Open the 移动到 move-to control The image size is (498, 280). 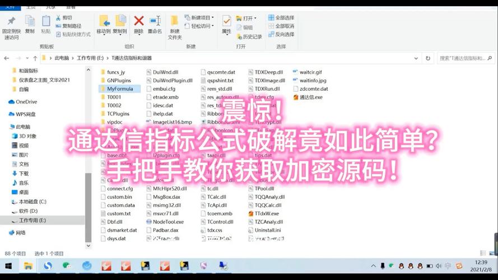click(104, 25)
